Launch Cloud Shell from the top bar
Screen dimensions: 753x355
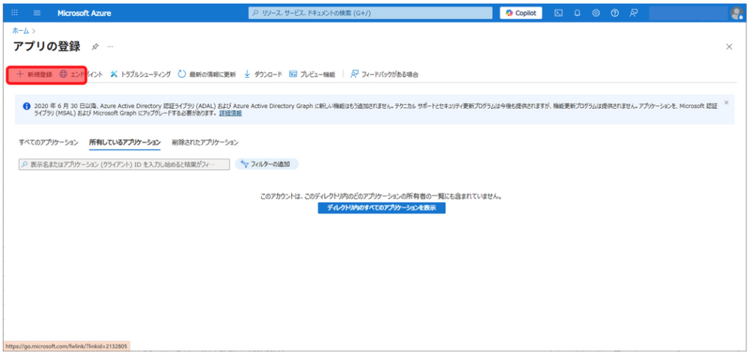point(559,12)
